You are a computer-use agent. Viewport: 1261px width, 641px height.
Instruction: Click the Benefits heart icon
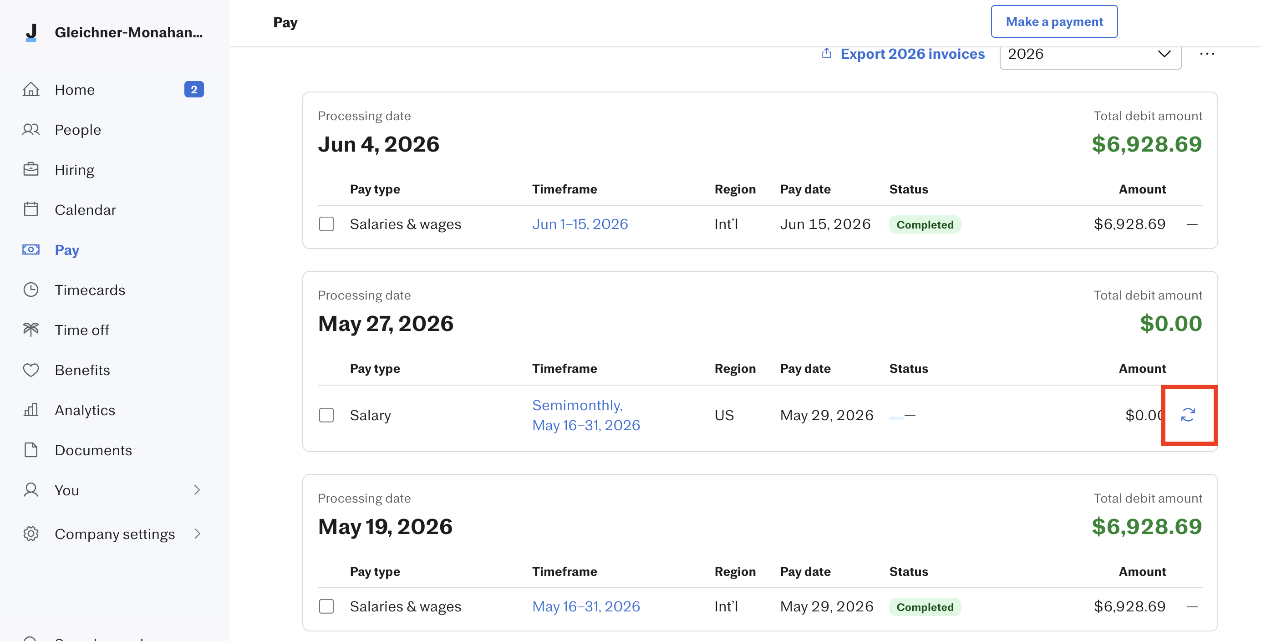tap(31, 370)
